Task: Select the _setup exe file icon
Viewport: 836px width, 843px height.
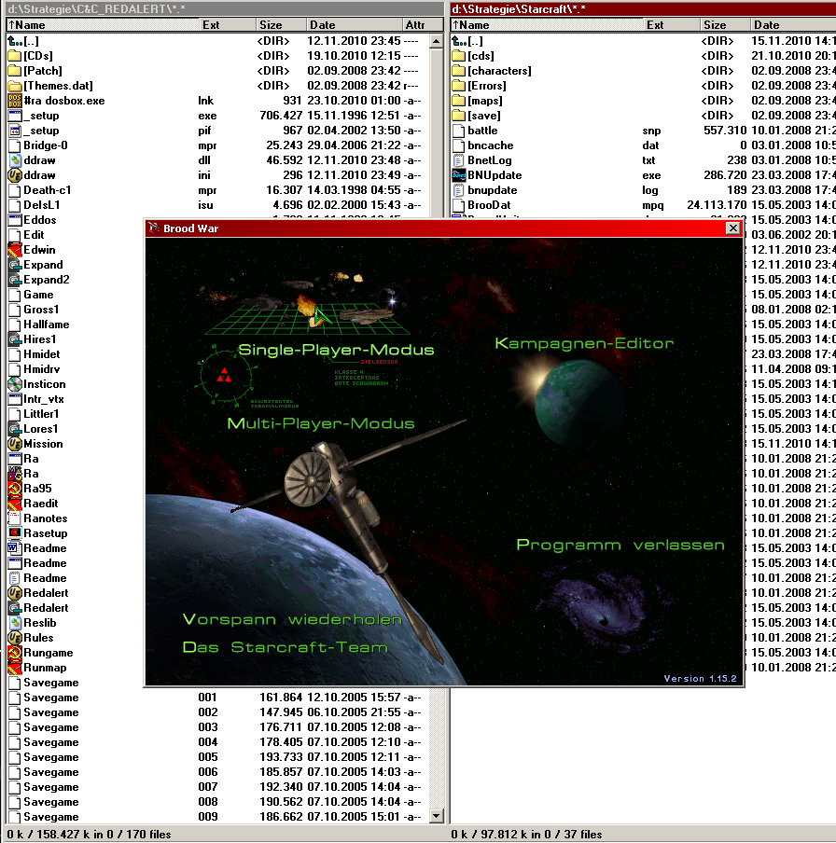Action: (15, 116)
